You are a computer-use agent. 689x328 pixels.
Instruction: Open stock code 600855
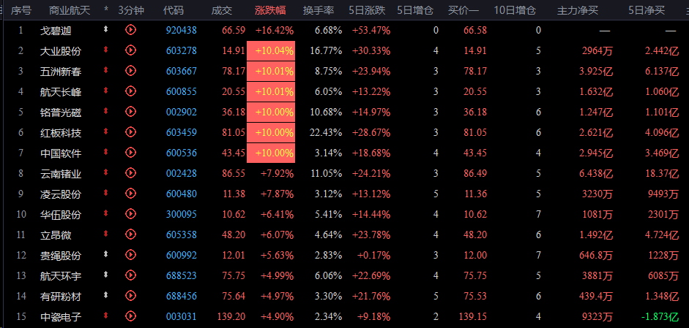point(182,91)
